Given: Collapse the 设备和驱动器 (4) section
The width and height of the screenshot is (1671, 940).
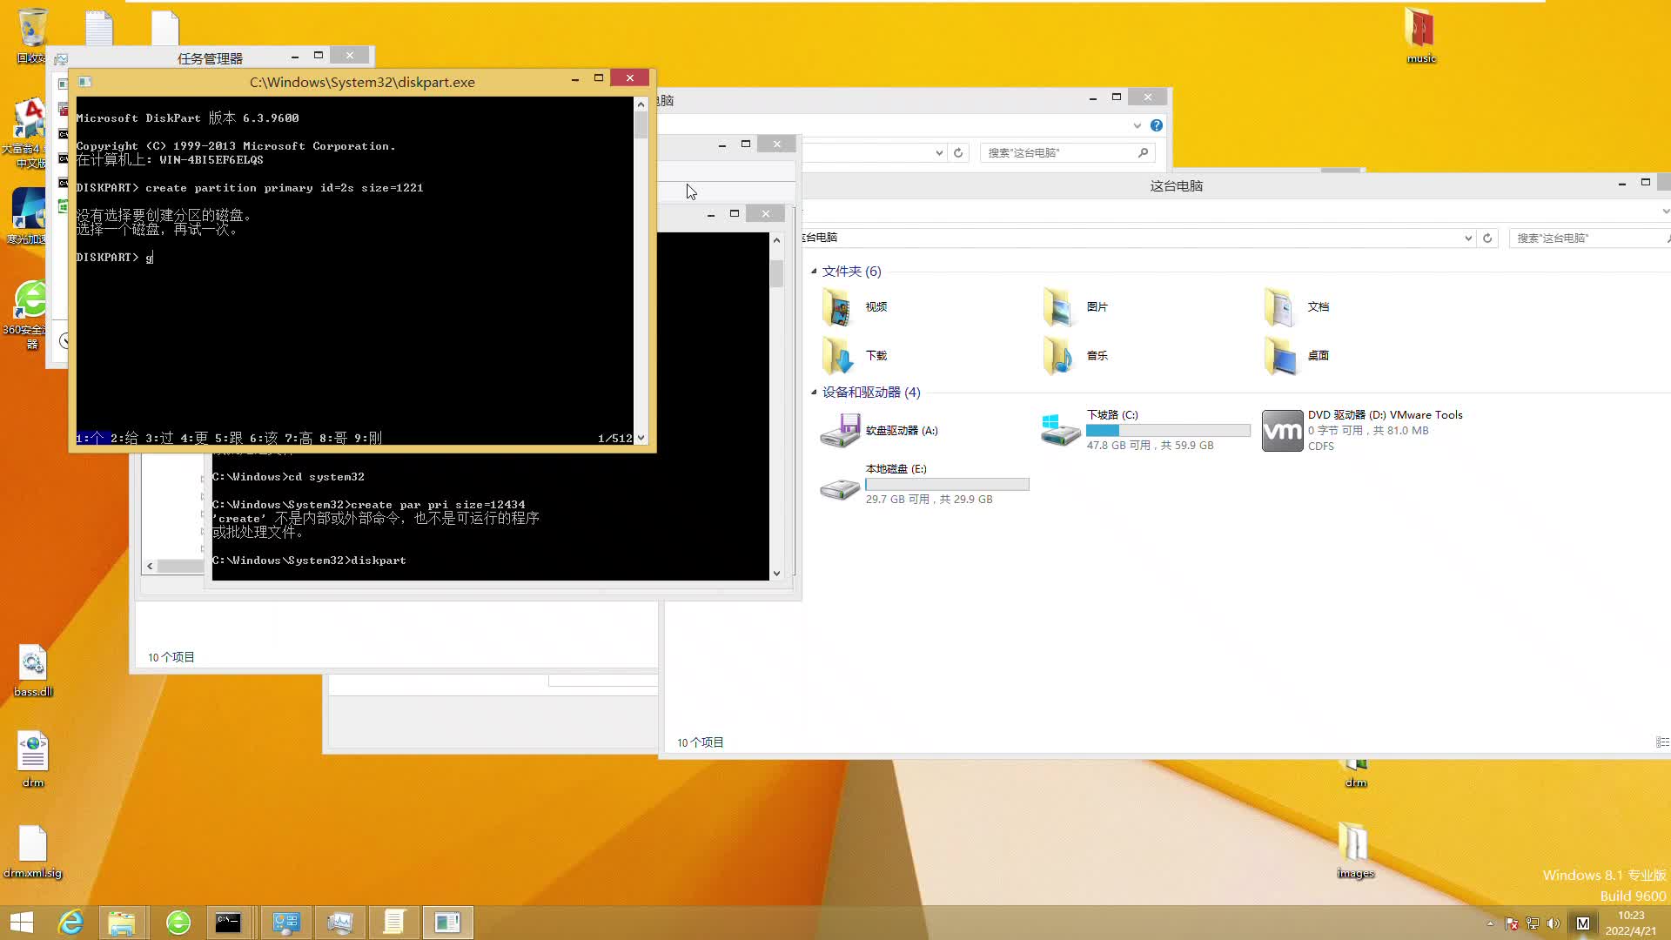Looking at the screenshot, I should [815, 393].
